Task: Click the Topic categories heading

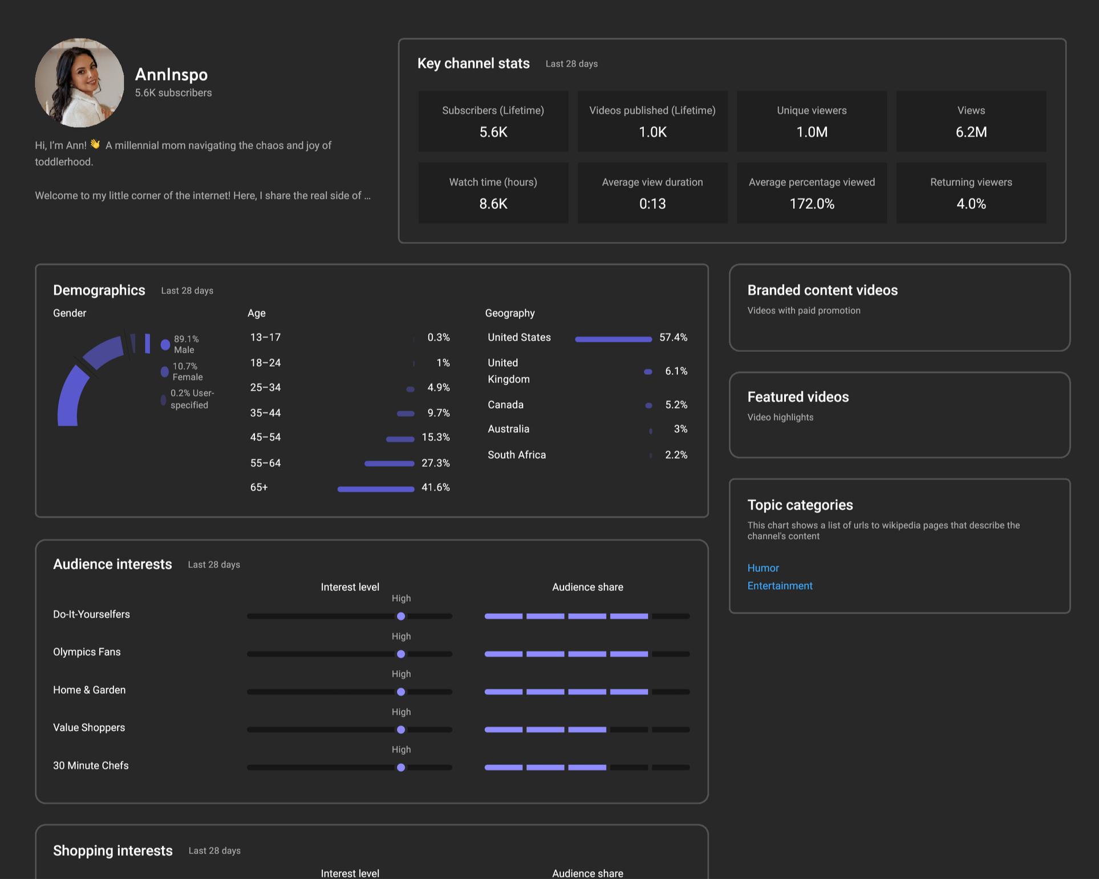Action: [x=800, y=505]
